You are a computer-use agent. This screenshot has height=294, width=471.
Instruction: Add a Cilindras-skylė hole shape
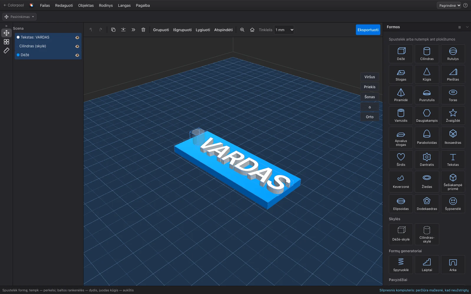[427, 234]
